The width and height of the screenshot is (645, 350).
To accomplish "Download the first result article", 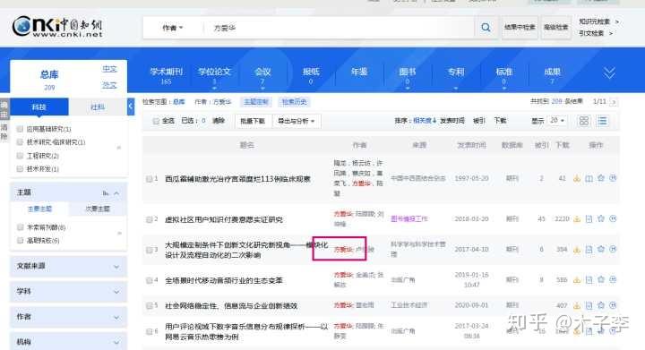I will pos(577,178).
